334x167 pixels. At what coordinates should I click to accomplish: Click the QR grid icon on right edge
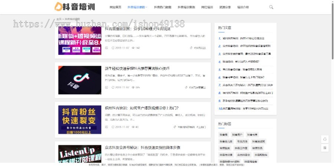coord(325,148)
